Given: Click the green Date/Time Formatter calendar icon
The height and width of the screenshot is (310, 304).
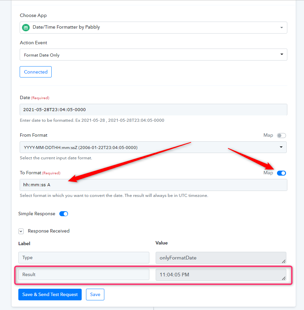Looking at the screenshot, I should pos(26,28).
